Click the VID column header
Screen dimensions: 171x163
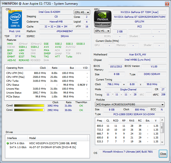pyautogui.click(x=82, y=68)
